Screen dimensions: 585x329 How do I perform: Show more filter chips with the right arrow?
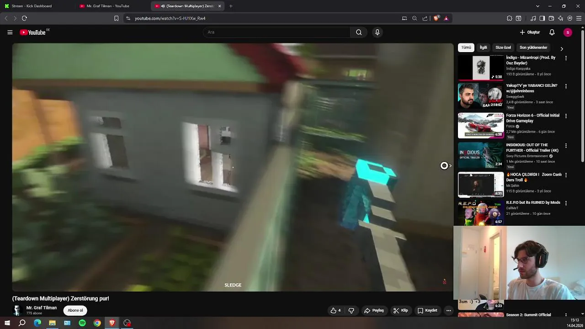coord(562,48)
